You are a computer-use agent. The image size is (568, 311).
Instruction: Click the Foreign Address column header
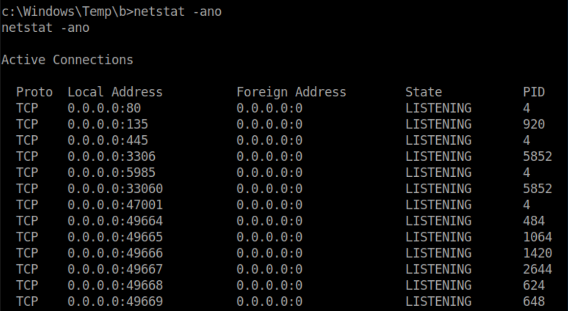coord(291,92)
